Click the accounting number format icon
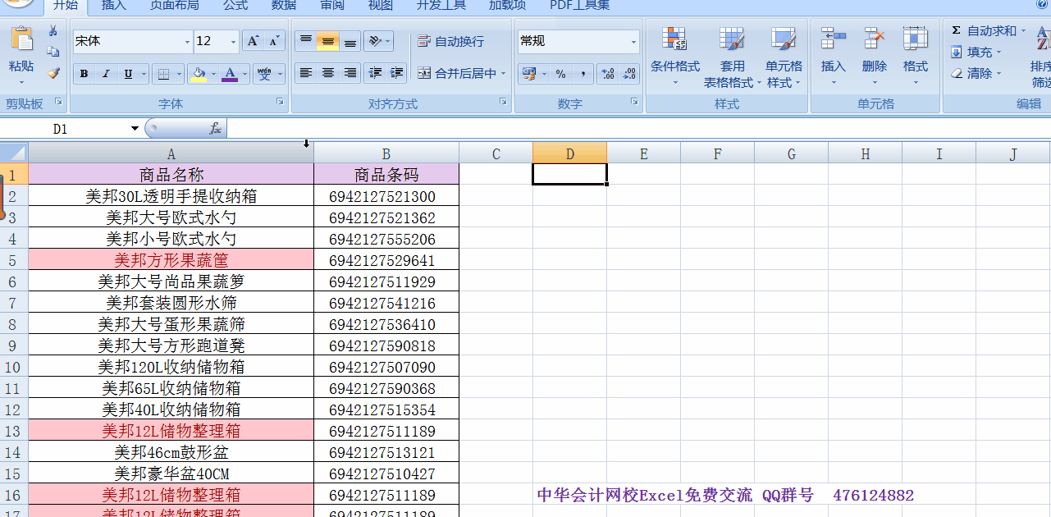This screenshot has width=1051, height=517. pyautogui.click(x=529, y=74)
